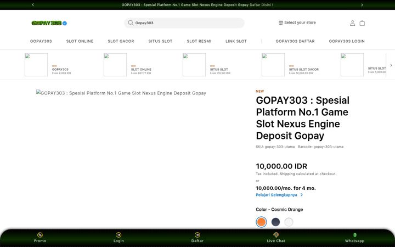The height and width of the screenshot is (247, 395).
Task: Click the Pelajari Selengkapnya link
Action: 276,195
